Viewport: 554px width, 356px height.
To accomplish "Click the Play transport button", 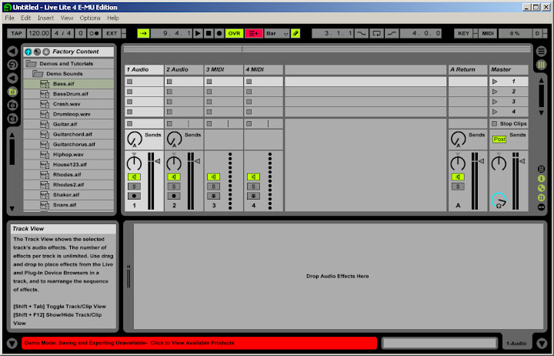I will pos(199,33).
